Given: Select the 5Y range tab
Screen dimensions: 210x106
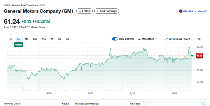Looking at the screenshot, I should pyautogui.click(x=60, y=39).
